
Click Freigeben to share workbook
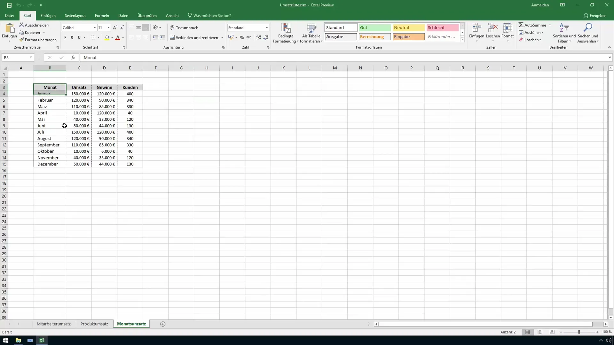click(x=595, y=16)
